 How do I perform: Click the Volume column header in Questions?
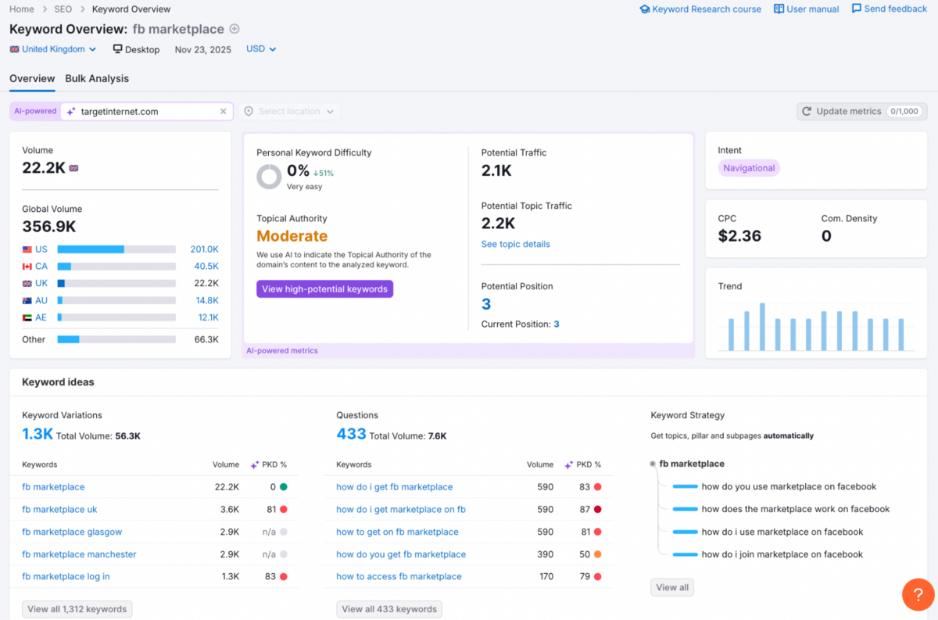(x=540, y=464)
